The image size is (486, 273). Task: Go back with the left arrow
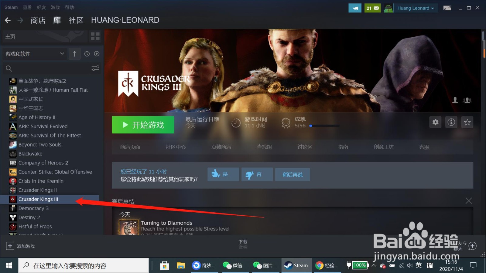click(x=8, y=20)
